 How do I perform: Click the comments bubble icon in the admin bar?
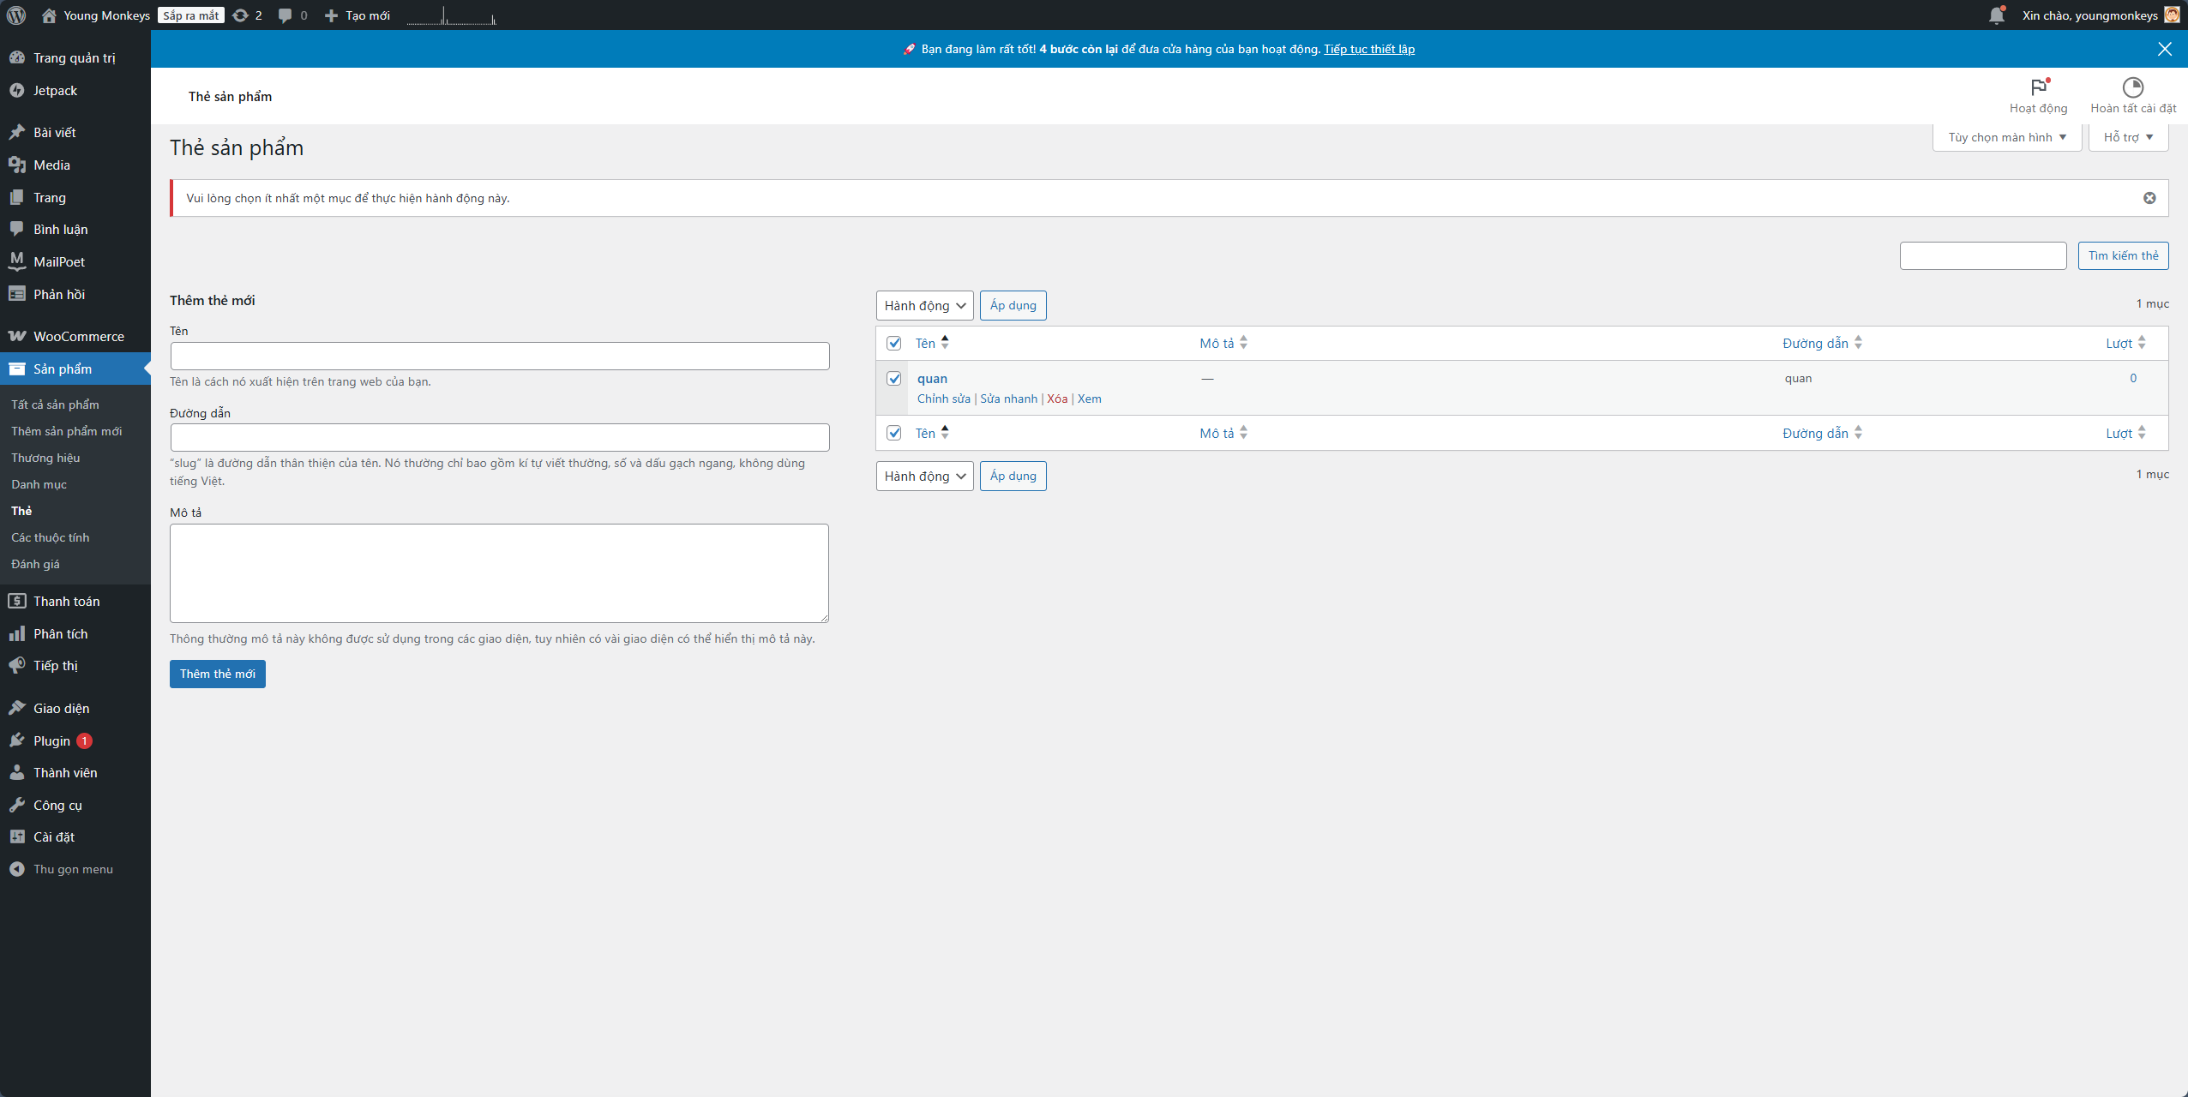(286, 15)
